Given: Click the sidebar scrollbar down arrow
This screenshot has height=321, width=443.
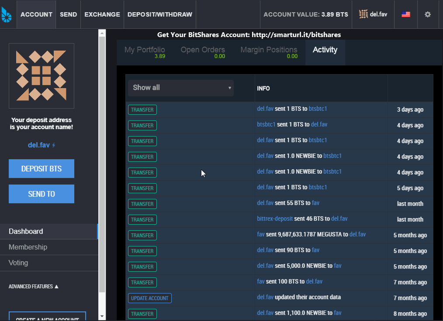Looking at the screenshot, I should point(102,317).
